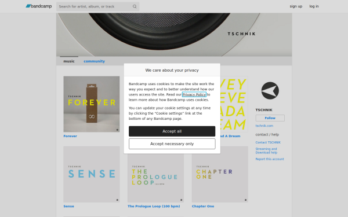Viewport: 348px width, 217px height.
Task: Click Report this account link
Action: (x=270, y=159)
